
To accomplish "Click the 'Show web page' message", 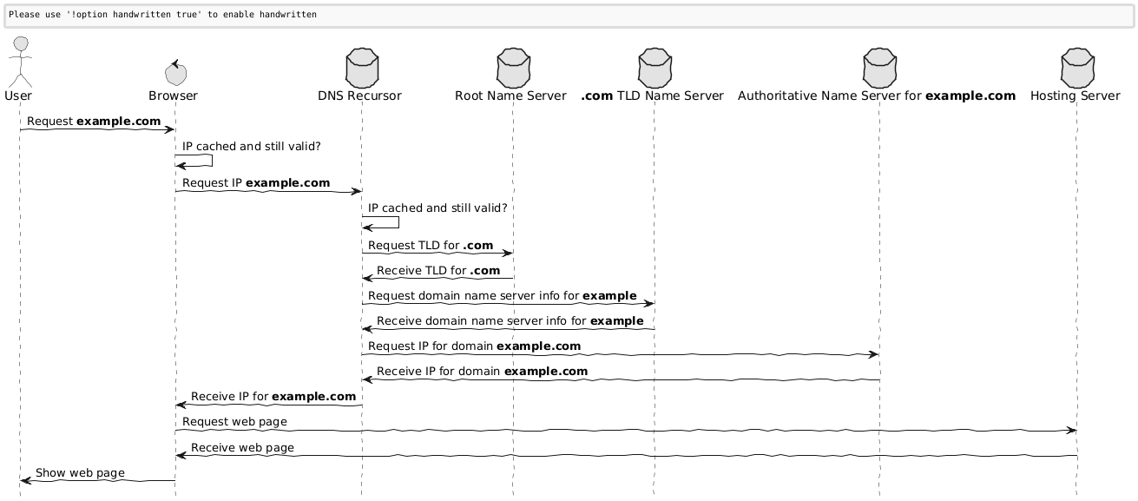I will click(x=80, y=473).
